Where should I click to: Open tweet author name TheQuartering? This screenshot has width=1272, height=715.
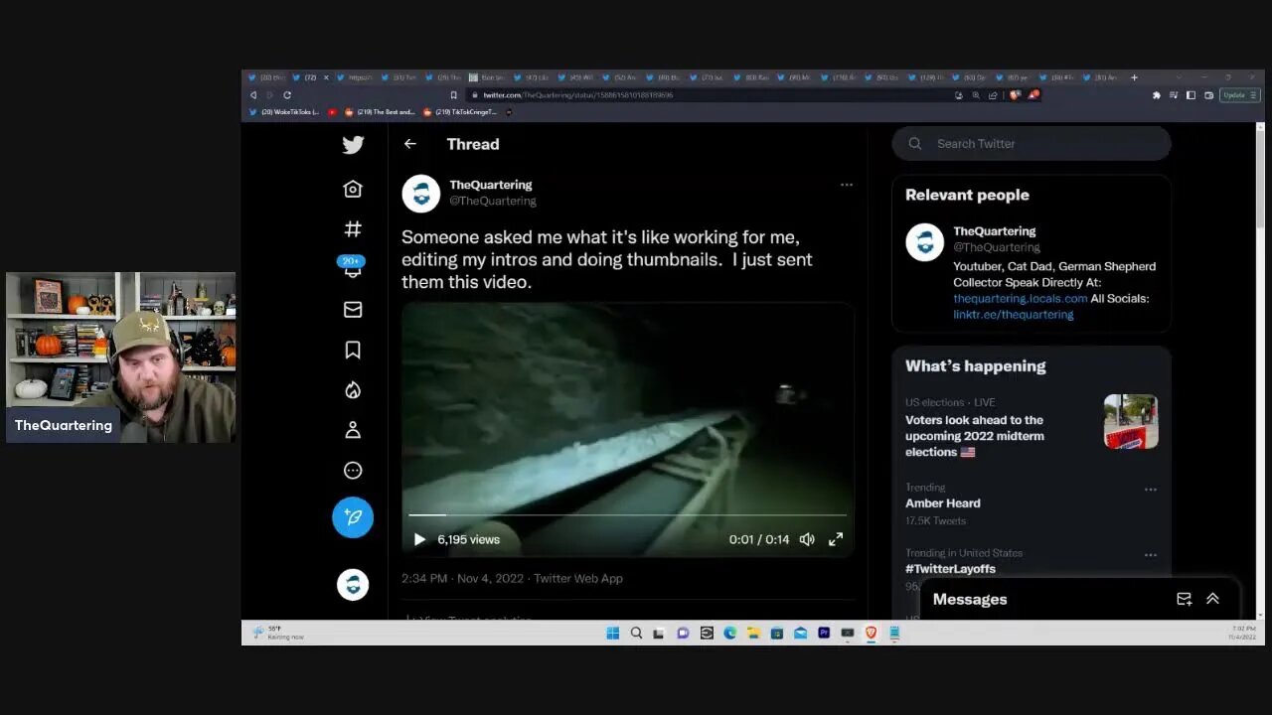(x=490, y=185)
